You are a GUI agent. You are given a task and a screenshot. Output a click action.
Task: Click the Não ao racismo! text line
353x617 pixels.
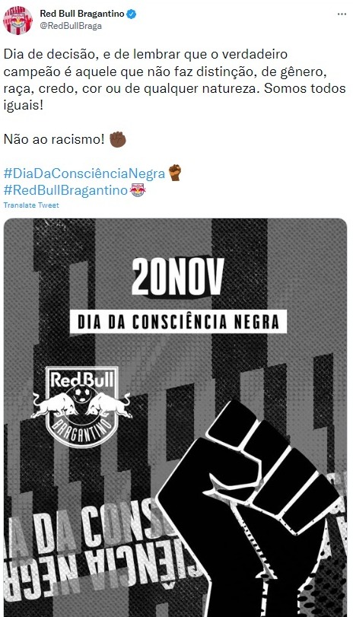54,139
